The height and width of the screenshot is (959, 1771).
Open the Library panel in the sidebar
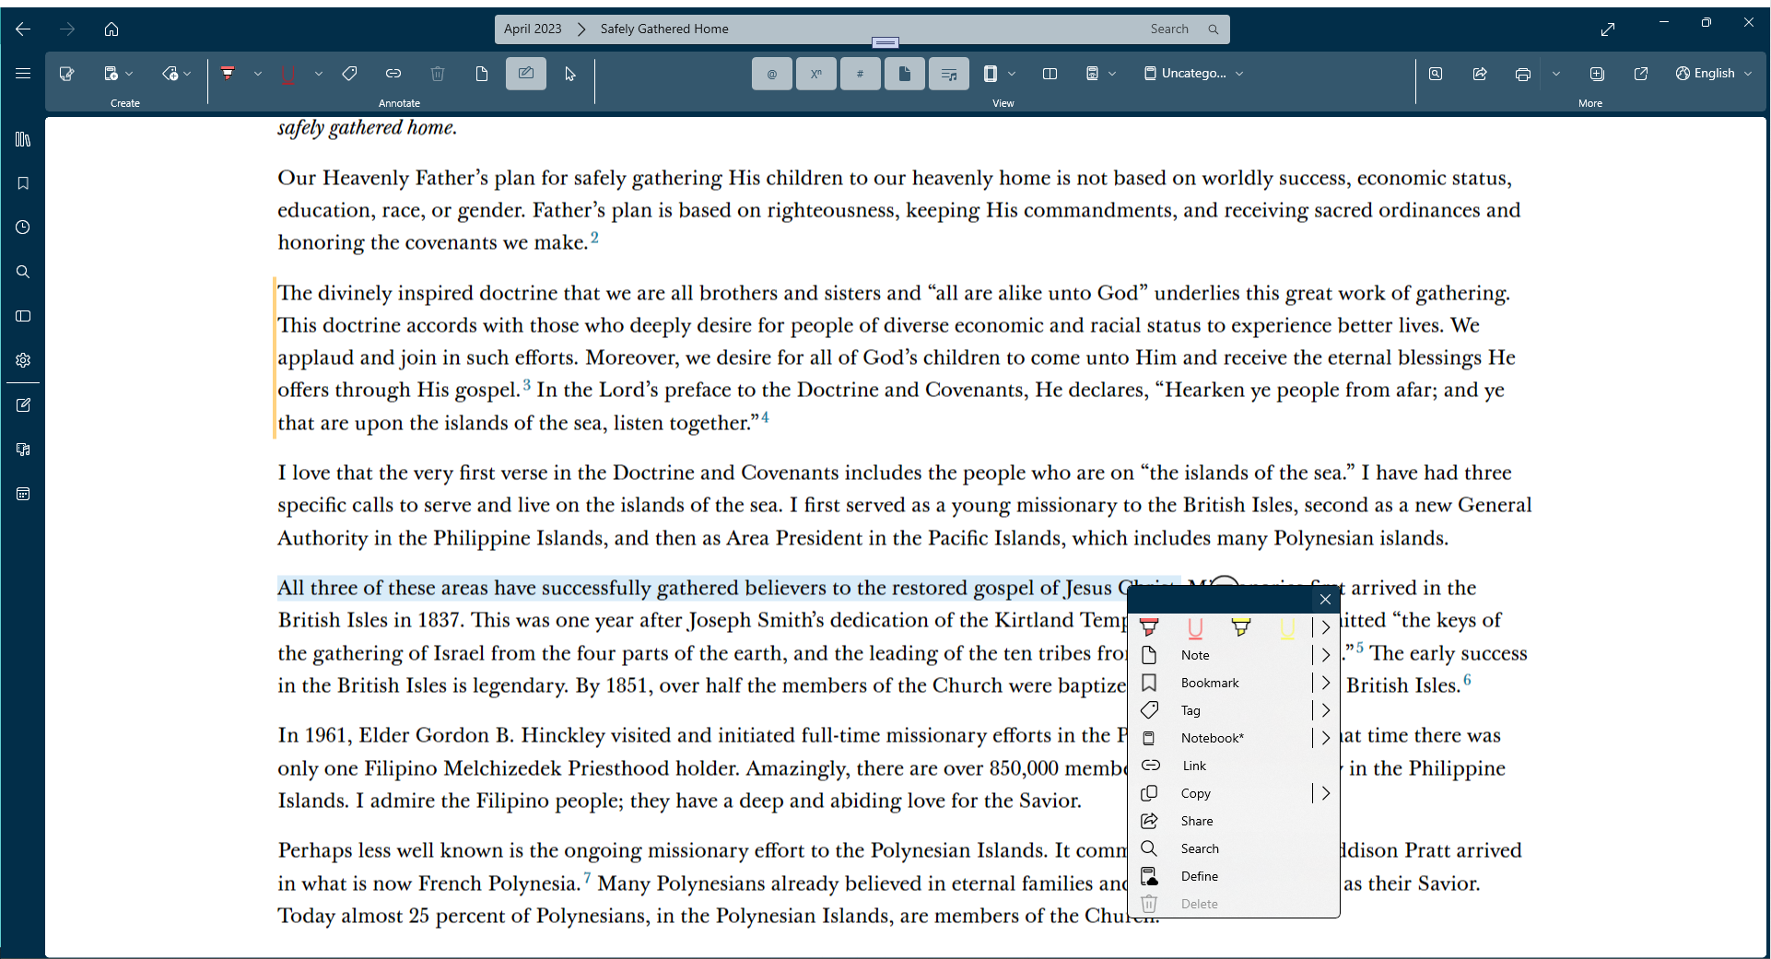click(x=23, y=139)
